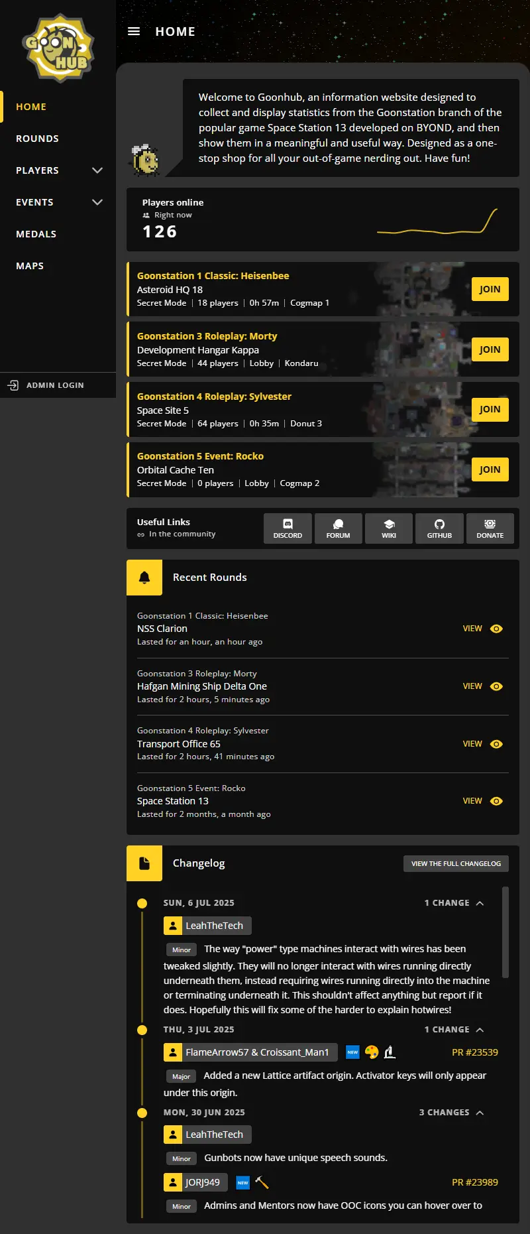Click the Mon, 30 Jun 2025 timeline dot
The width and height of the screenshot is (530, 1234).
pos(142,1113)
